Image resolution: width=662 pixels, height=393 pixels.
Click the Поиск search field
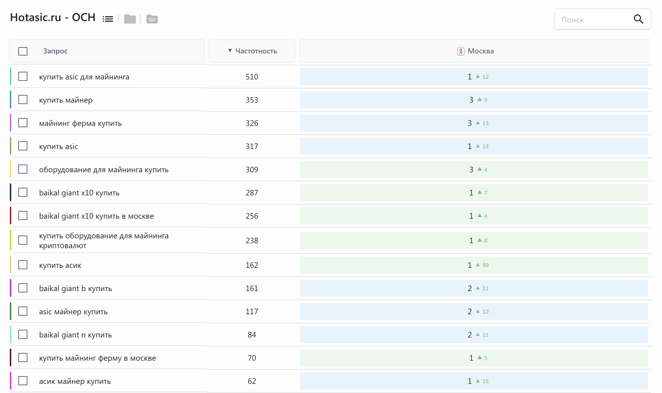coord(603,19)
